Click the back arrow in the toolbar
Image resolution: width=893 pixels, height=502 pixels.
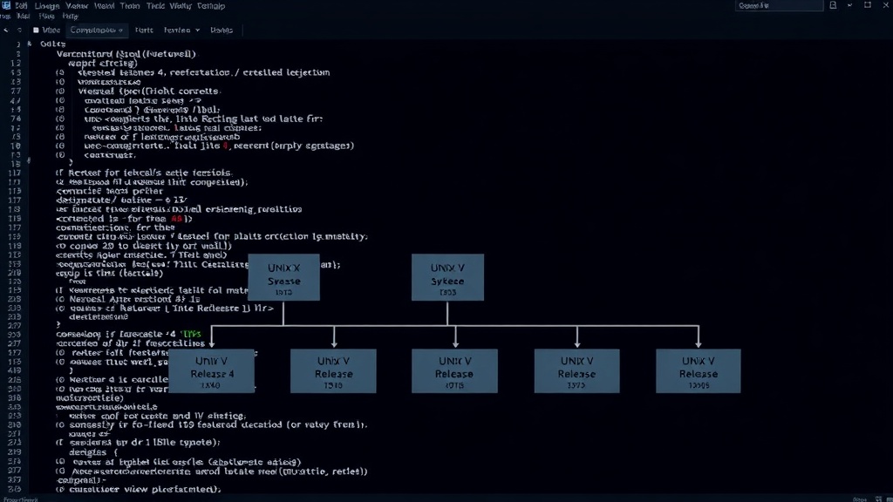coord(6,31)
